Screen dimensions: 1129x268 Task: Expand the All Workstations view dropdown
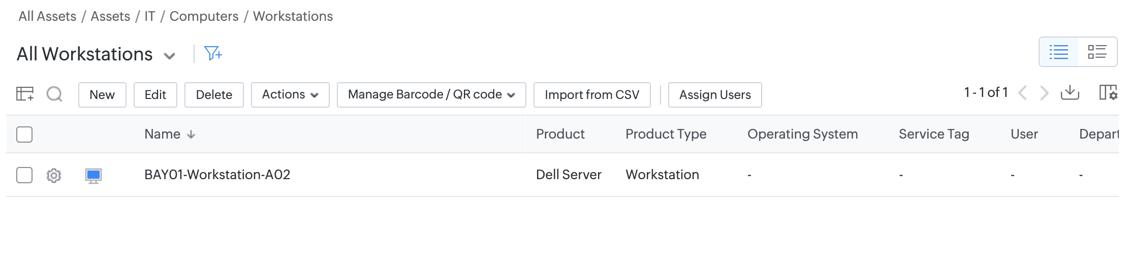tap(170, 56)
